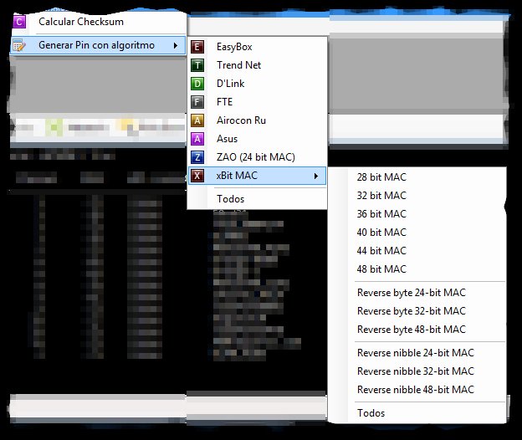Image resolution: width=522 pixels, height=440 pixels.
Task: Click the orange A Airocon Ru icon
Action: tap(197, 120)
